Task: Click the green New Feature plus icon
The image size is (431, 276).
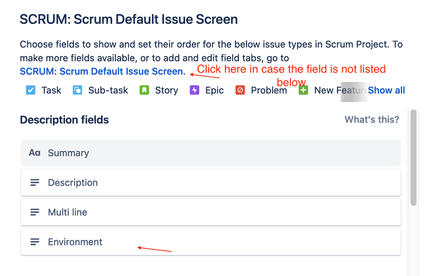Action: (x=303, y=90)
